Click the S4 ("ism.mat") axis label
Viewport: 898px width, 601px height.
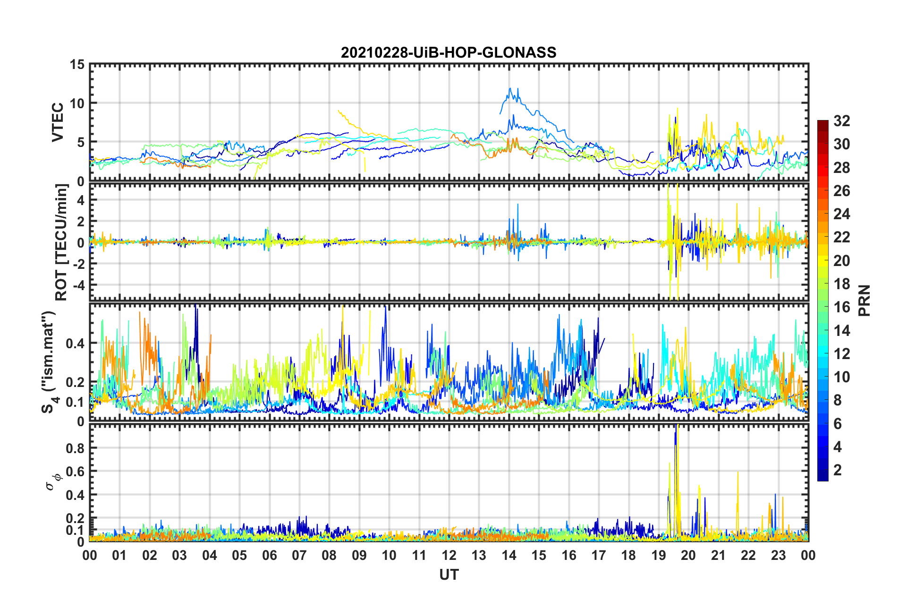pos(50,362)
